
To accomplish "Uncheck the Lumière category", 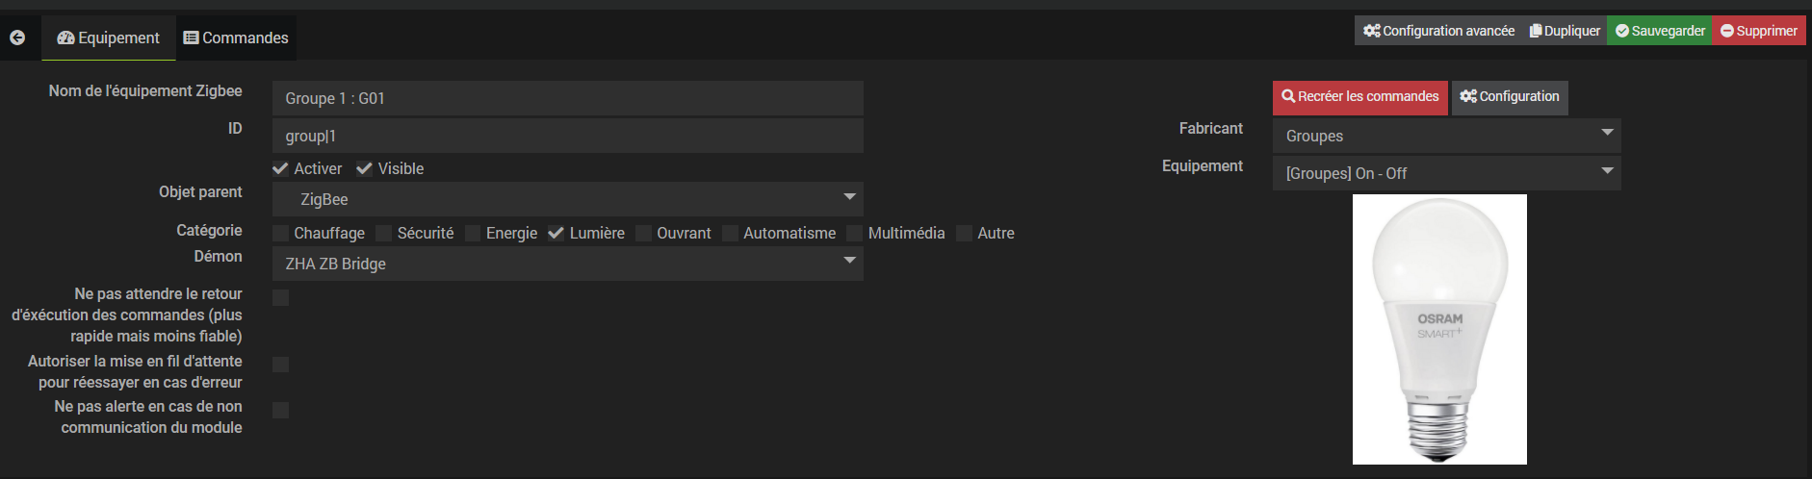I will (556, 233).
